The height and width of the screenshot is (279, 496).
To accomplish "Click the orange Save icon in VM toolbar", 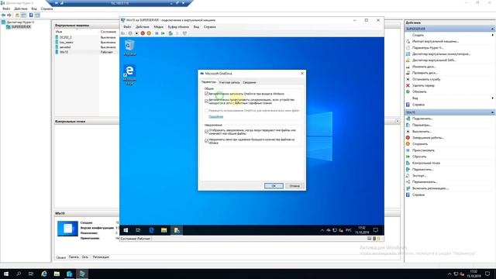I will 149,33.
